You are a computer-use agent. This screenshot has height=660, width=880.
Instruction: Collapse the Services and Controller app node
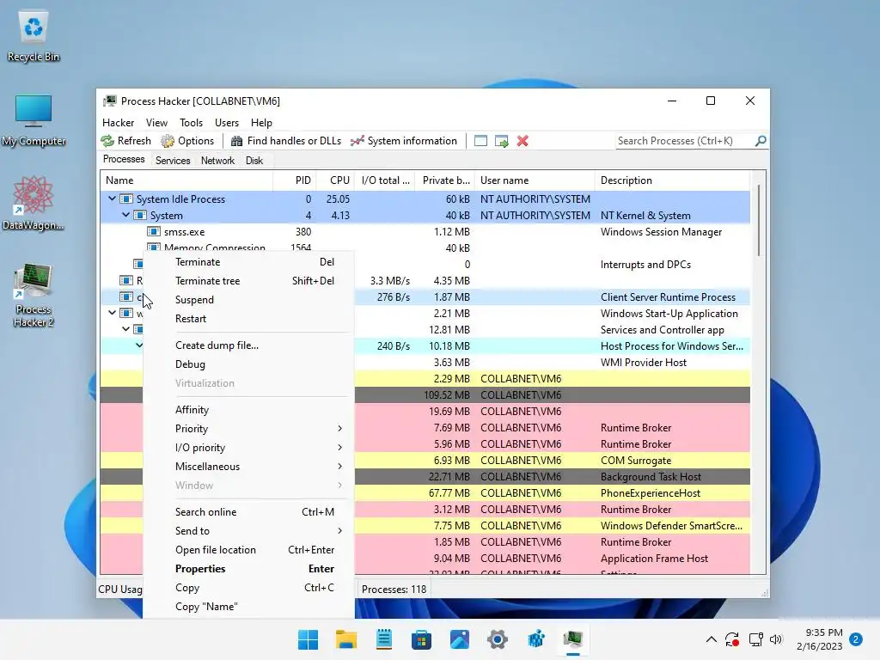[125, 329]
